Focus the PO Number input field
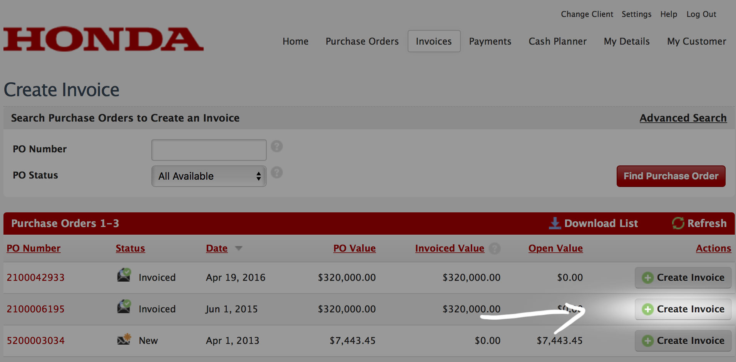Image resolution: width=736 pixels, height=362 pixels. pos(209,150)
